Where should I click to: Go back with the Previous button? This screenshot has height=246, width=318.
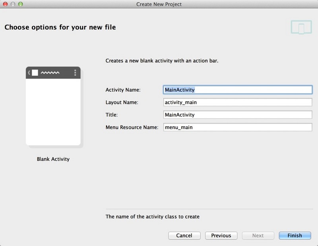[x=221, y=235]
